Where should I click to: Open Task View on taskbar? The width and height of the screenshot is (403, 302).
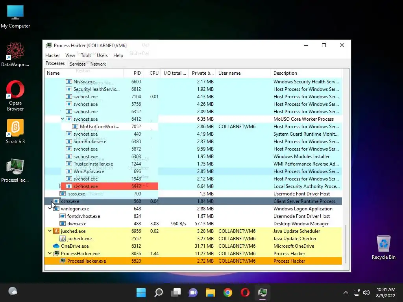[176, 293]
